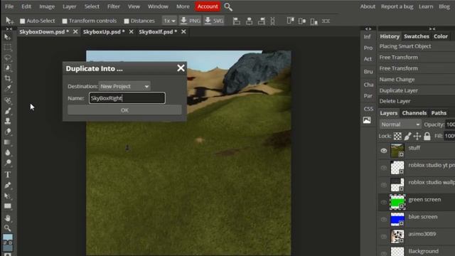Open the 1x export scale dropdown
Screen dimensions: 455x256
[169, 21]
